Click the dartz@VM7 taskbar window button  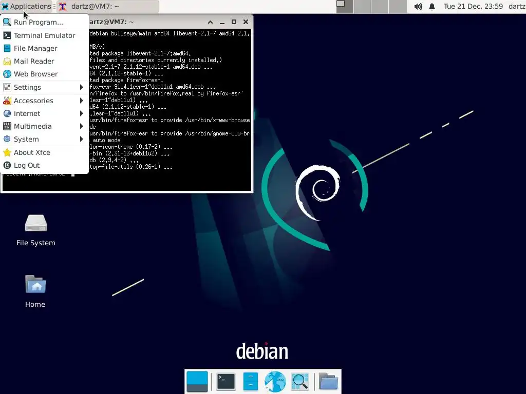(x=108, y=6)
